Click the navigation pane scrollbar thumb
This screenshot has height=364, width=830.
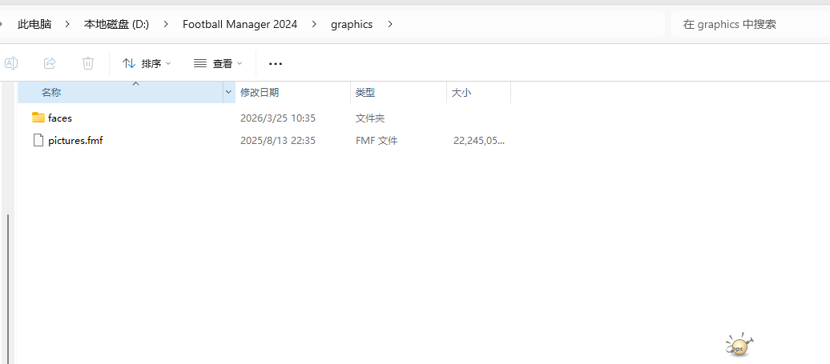click(8, 288)
